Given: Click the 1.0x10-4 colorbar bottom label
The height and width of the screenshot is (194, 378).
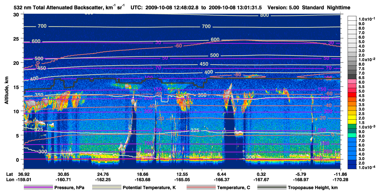Looking at the screenshot, I should [367, 168].
